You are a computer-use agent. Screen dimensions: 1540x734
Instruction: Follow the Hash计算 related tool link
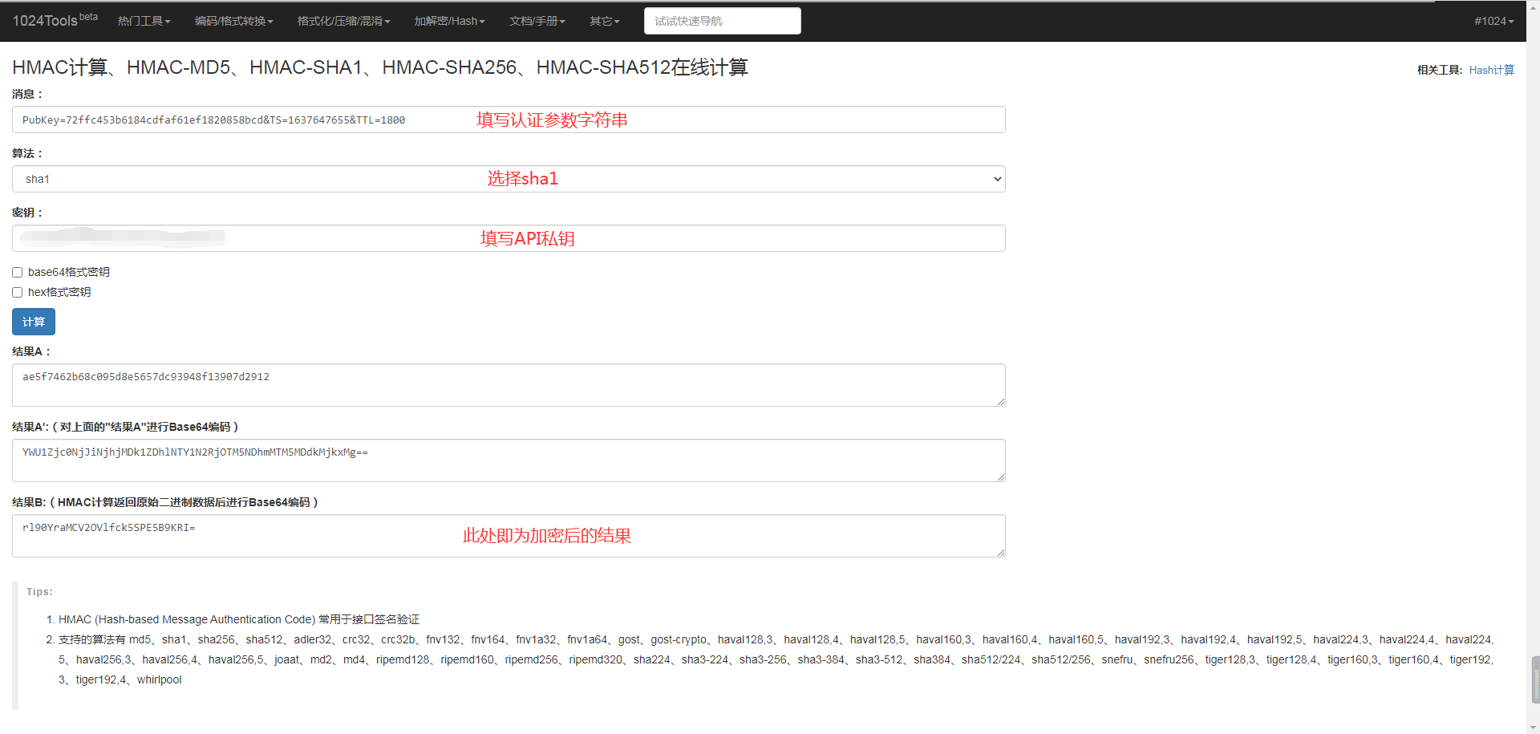pos(1492,70)
